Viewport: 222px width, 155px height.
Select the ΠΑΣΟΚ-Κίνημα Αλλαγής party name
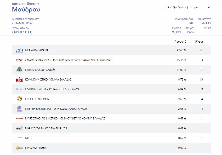pos(40,70)
